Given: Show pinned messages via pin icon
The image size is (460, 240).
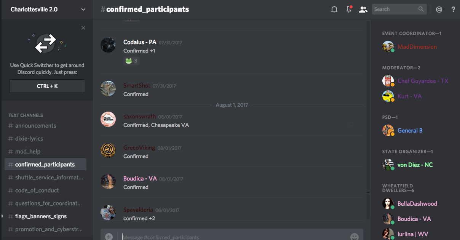Looking at the screenshot, I should point(349,10).
